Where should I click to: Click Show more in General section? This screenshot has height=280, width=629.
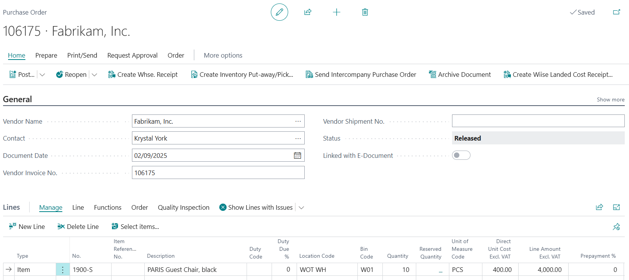pos(611,99)
